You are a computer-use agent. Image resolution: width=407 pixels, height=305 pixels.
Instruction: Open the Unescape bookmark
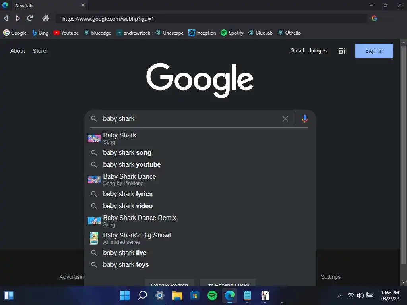pyautogui.click(x=169, y=33)
